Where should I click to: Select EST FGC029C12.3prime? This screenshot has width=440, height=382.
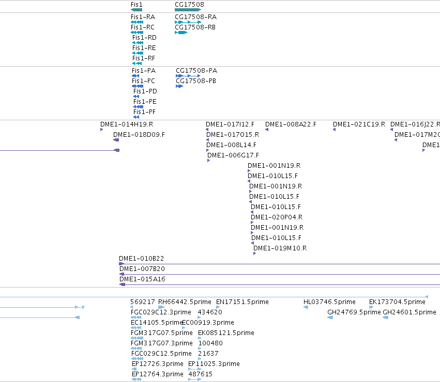tap(161, 312)
